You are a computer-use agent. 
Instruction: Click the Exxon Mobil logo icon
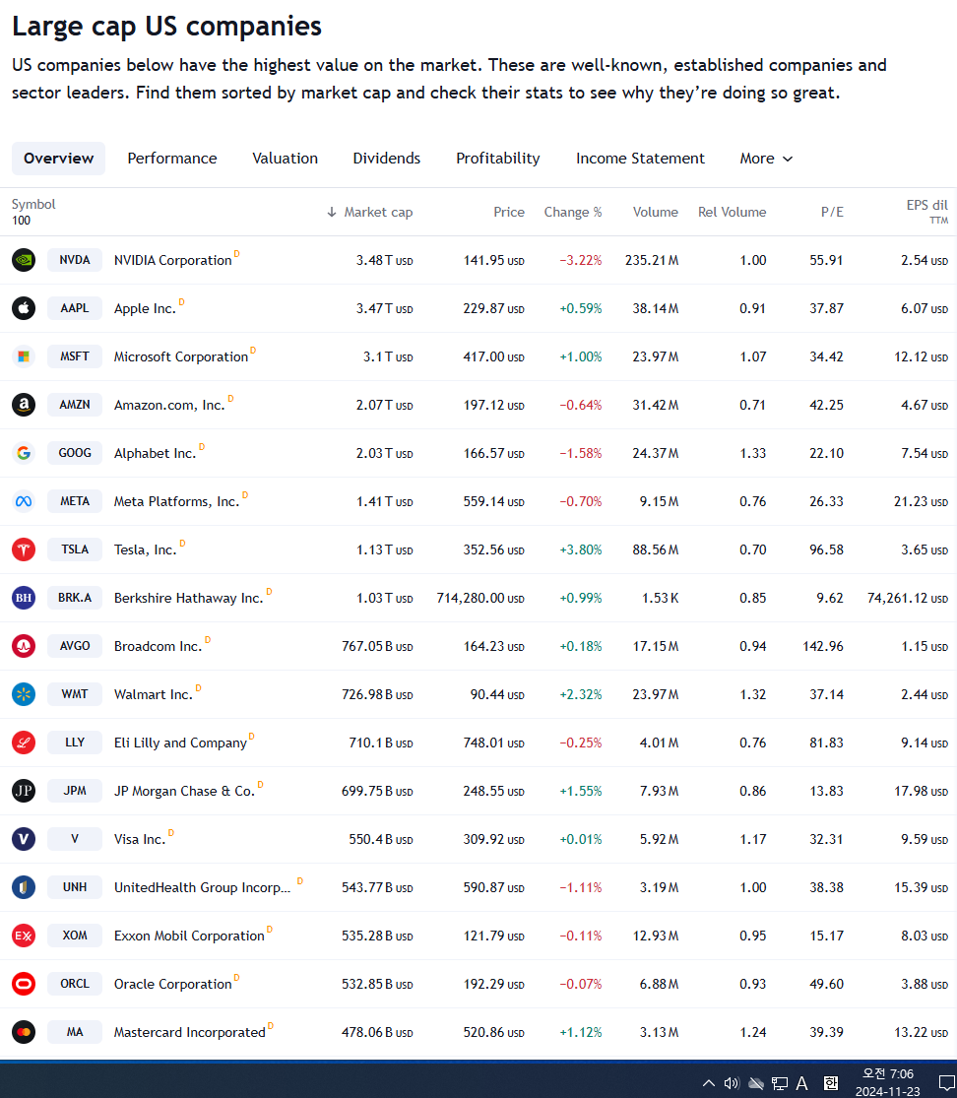(x=24, y=936)
